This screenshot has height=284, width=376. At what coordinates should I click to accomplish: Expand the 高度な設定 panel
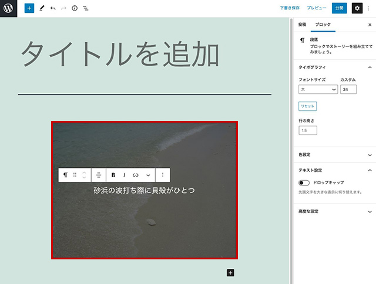coord(370,212)
